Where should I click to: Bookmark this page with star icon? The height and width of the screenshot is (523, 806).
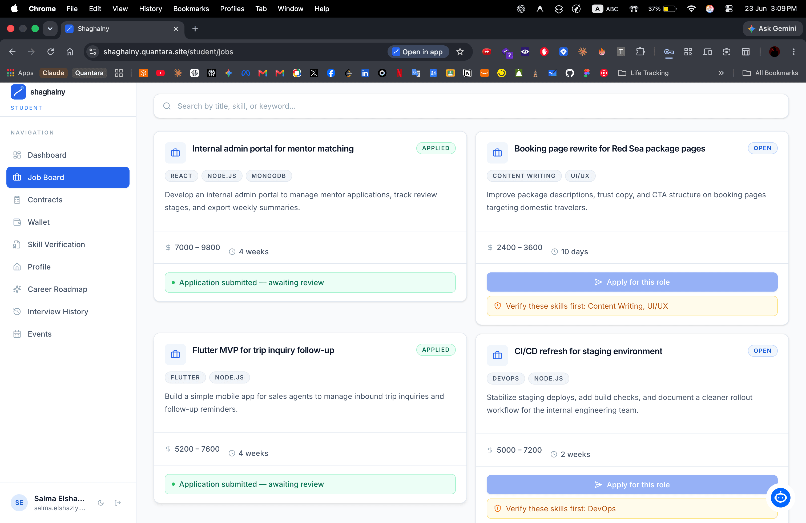coord(460,52)
